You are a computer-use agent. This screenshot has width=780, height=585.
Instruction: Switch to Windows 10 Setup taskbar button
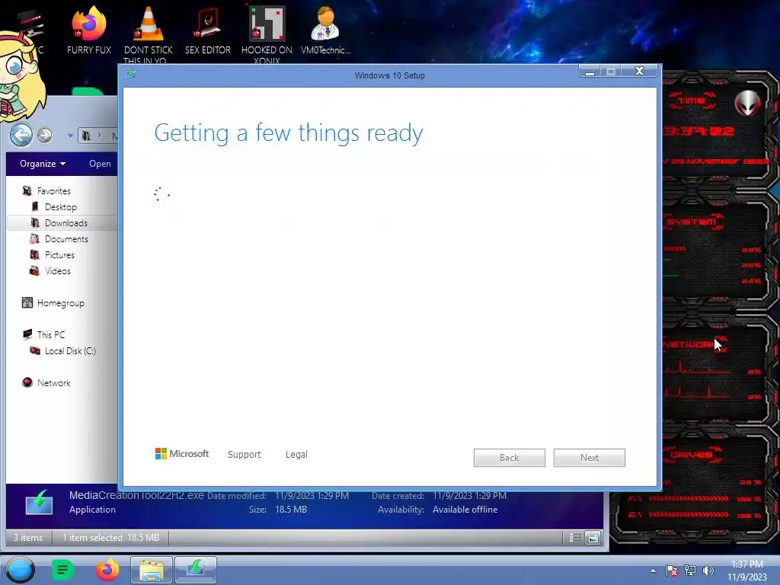(x=196, y=570)
